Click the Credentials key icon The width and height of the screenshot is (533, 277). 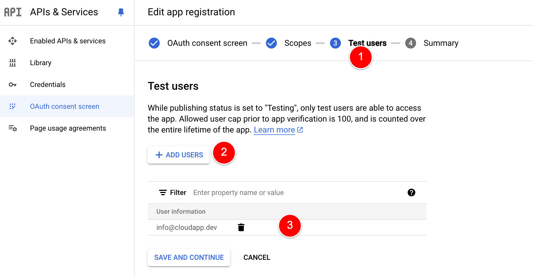coord(13,85)
